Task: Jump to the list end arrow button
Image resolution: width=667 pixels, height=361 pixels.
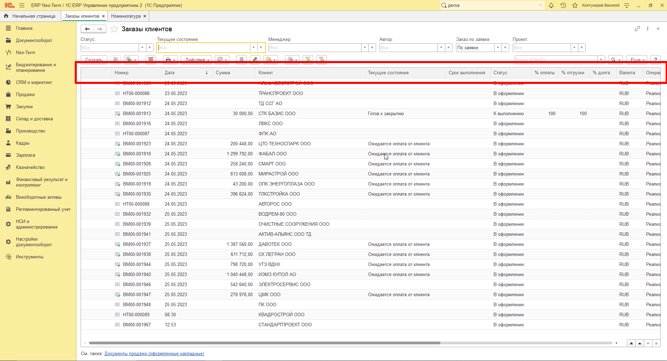Action: (x=656, y=343)
